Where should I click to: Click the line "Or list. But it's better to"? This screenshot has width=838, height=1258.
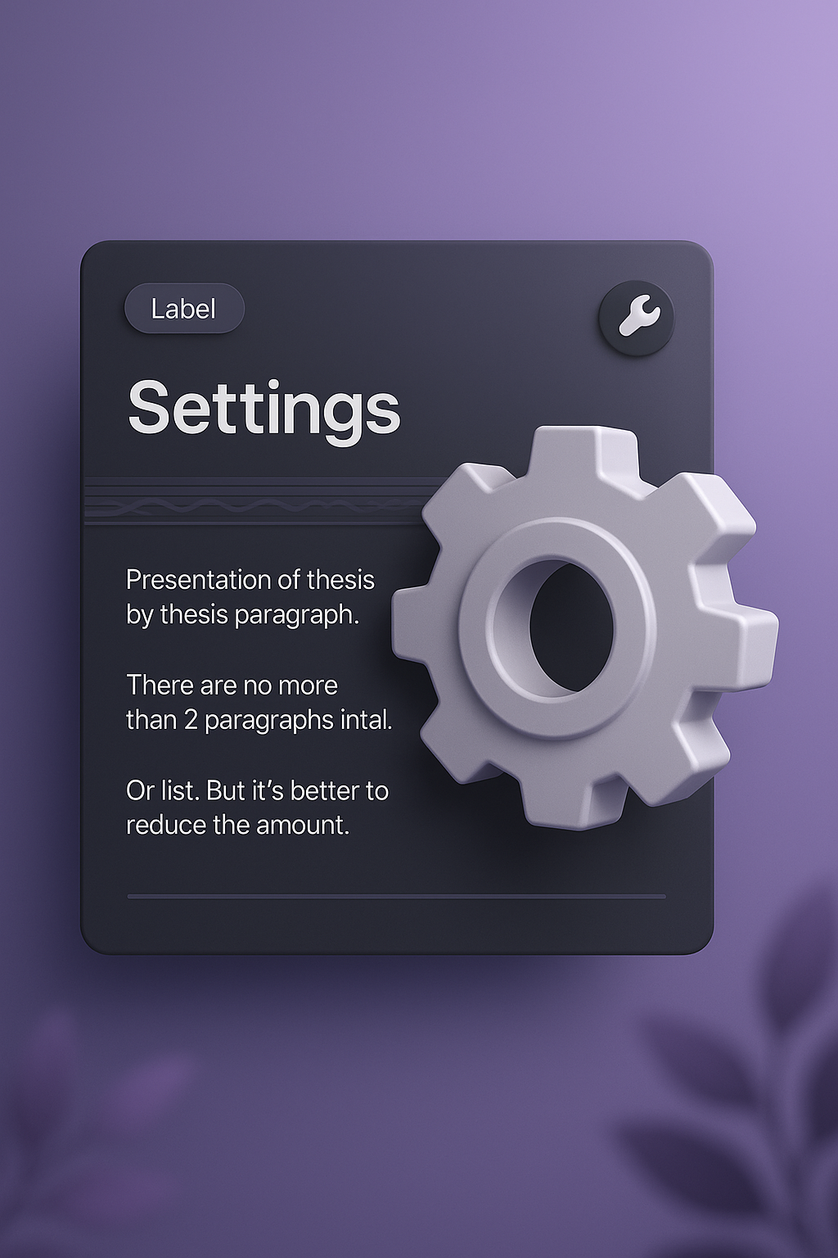click(257, 790)
